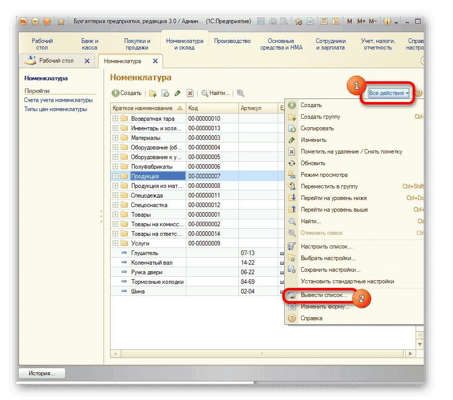Screen dimensions: 453x400
Task: Expand the Товары folder in the list
Action: pyautogui.click(x=115, y=214)
